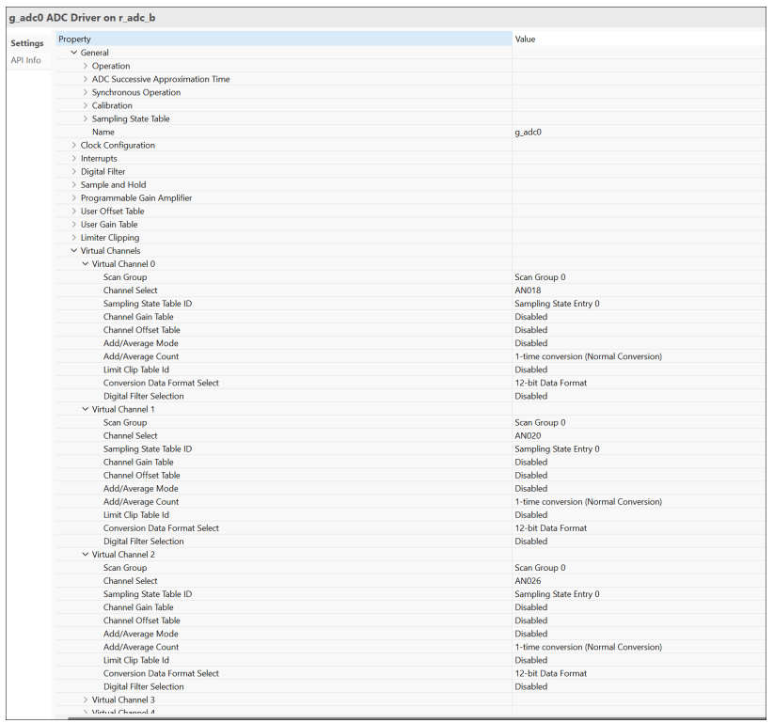Expand the Interrupts section

tap(74, 158)
